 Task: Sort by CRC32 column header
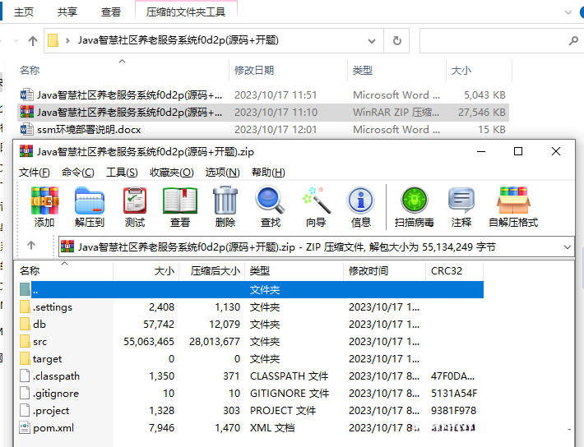[x=454, y=270]
